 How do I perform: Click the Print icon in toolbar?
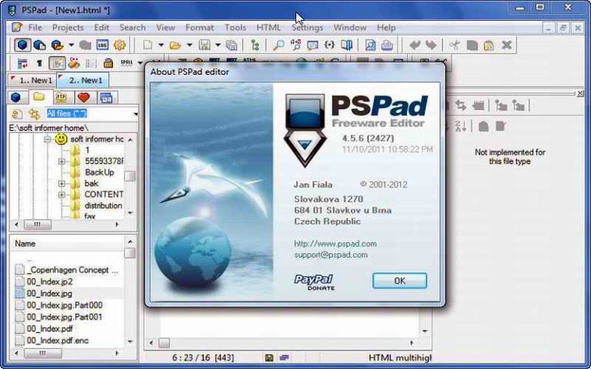click(387, 45)
